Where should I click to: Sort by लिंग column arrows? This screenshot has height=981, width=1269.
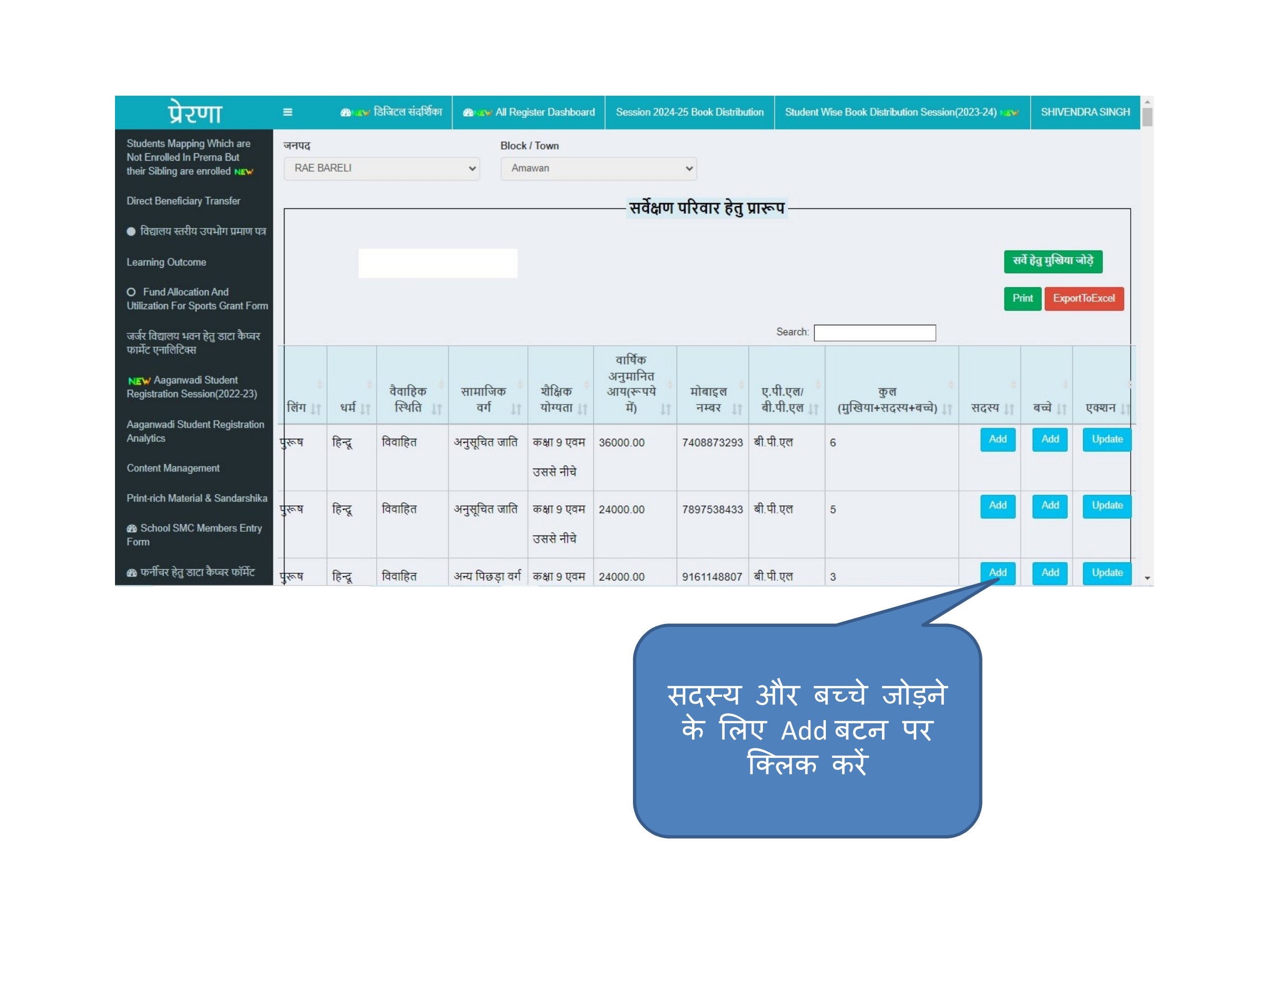pos(315,409)
